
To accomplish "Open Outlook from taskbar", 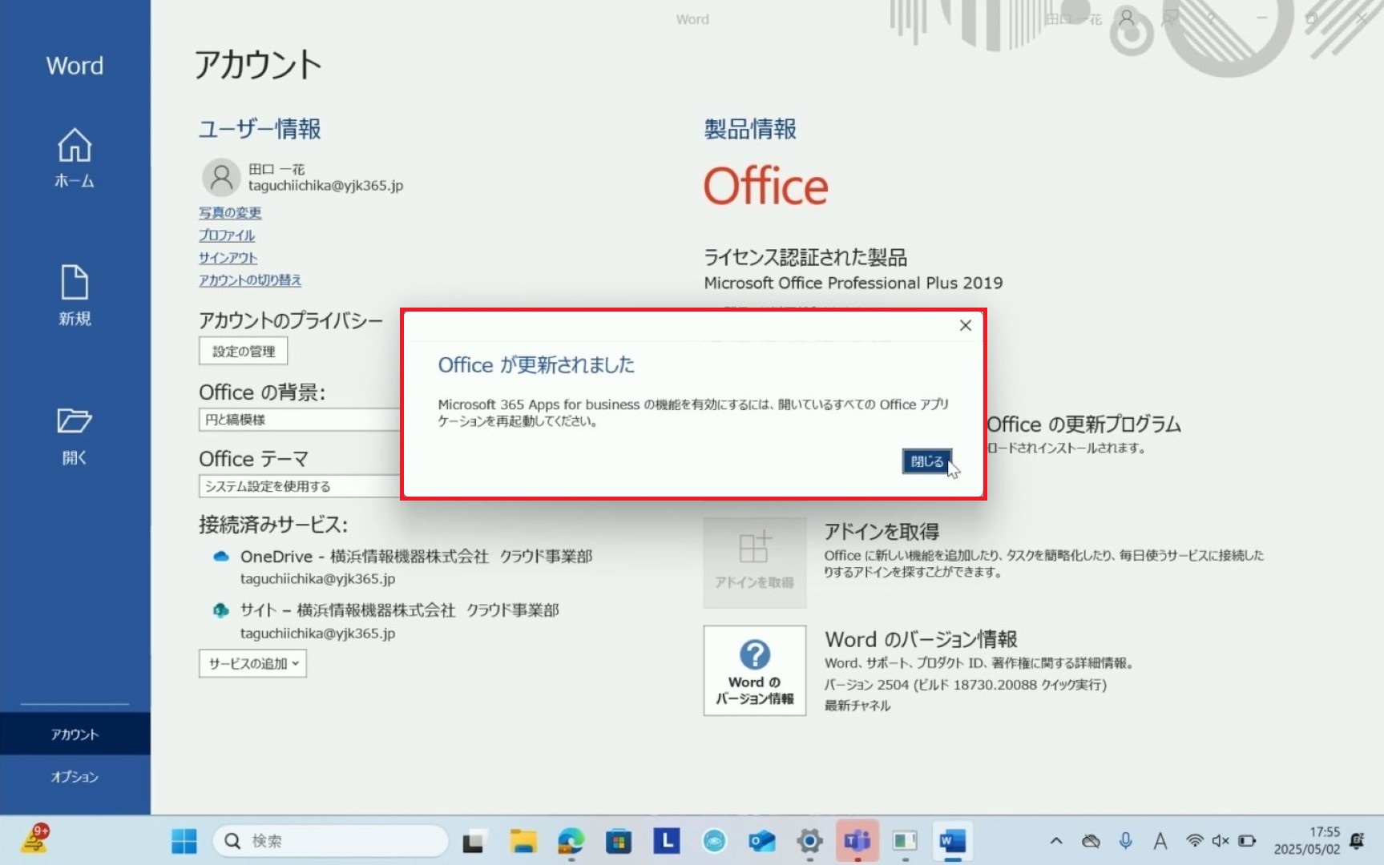I will (762, 841).
